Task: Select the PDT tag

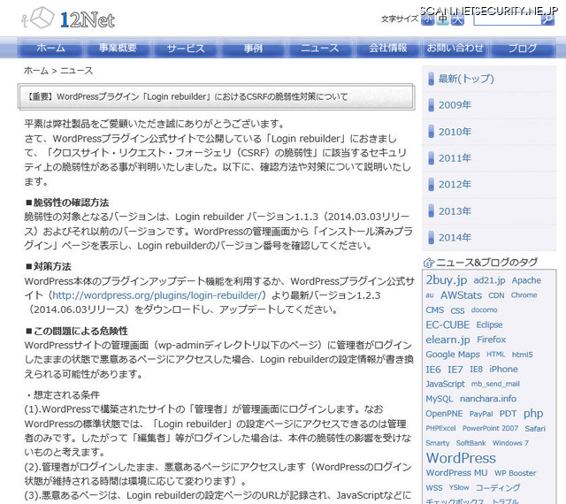Action: pos(508,414)
